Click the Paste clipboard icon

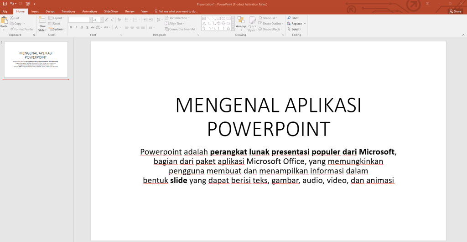coord(4,20)
